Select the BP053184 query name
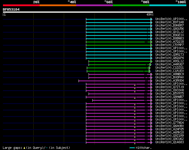 11,9
